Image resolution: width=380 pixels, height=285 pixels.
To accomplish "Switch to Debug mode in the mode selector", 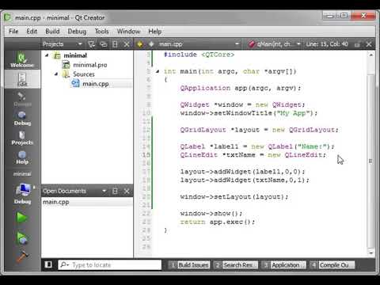I will 22,118.
